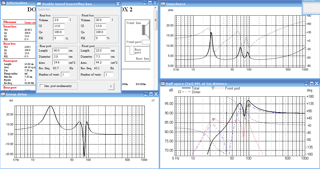This screenshot has width=320, height=169.
Task: Click the Filename header in Information
Action: coord(10,22)
